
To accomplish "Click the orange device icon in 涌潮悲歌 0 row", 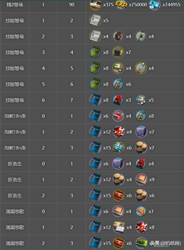I will pos(141,211).
